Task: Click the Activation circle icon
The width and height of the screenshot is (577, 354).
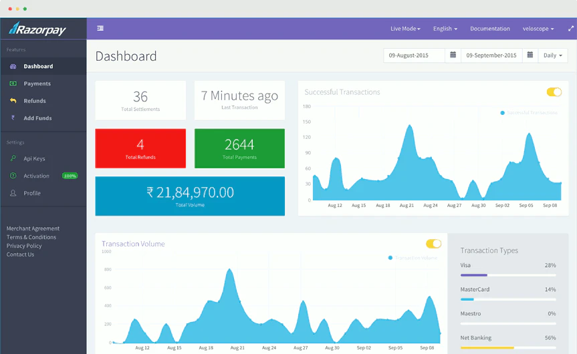Action: tap(13, 176)
